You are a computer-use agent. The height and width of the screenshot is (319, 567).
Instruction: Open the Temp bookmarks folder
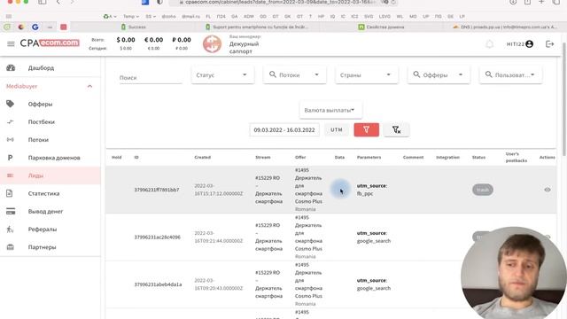click(x=131, y=17)
